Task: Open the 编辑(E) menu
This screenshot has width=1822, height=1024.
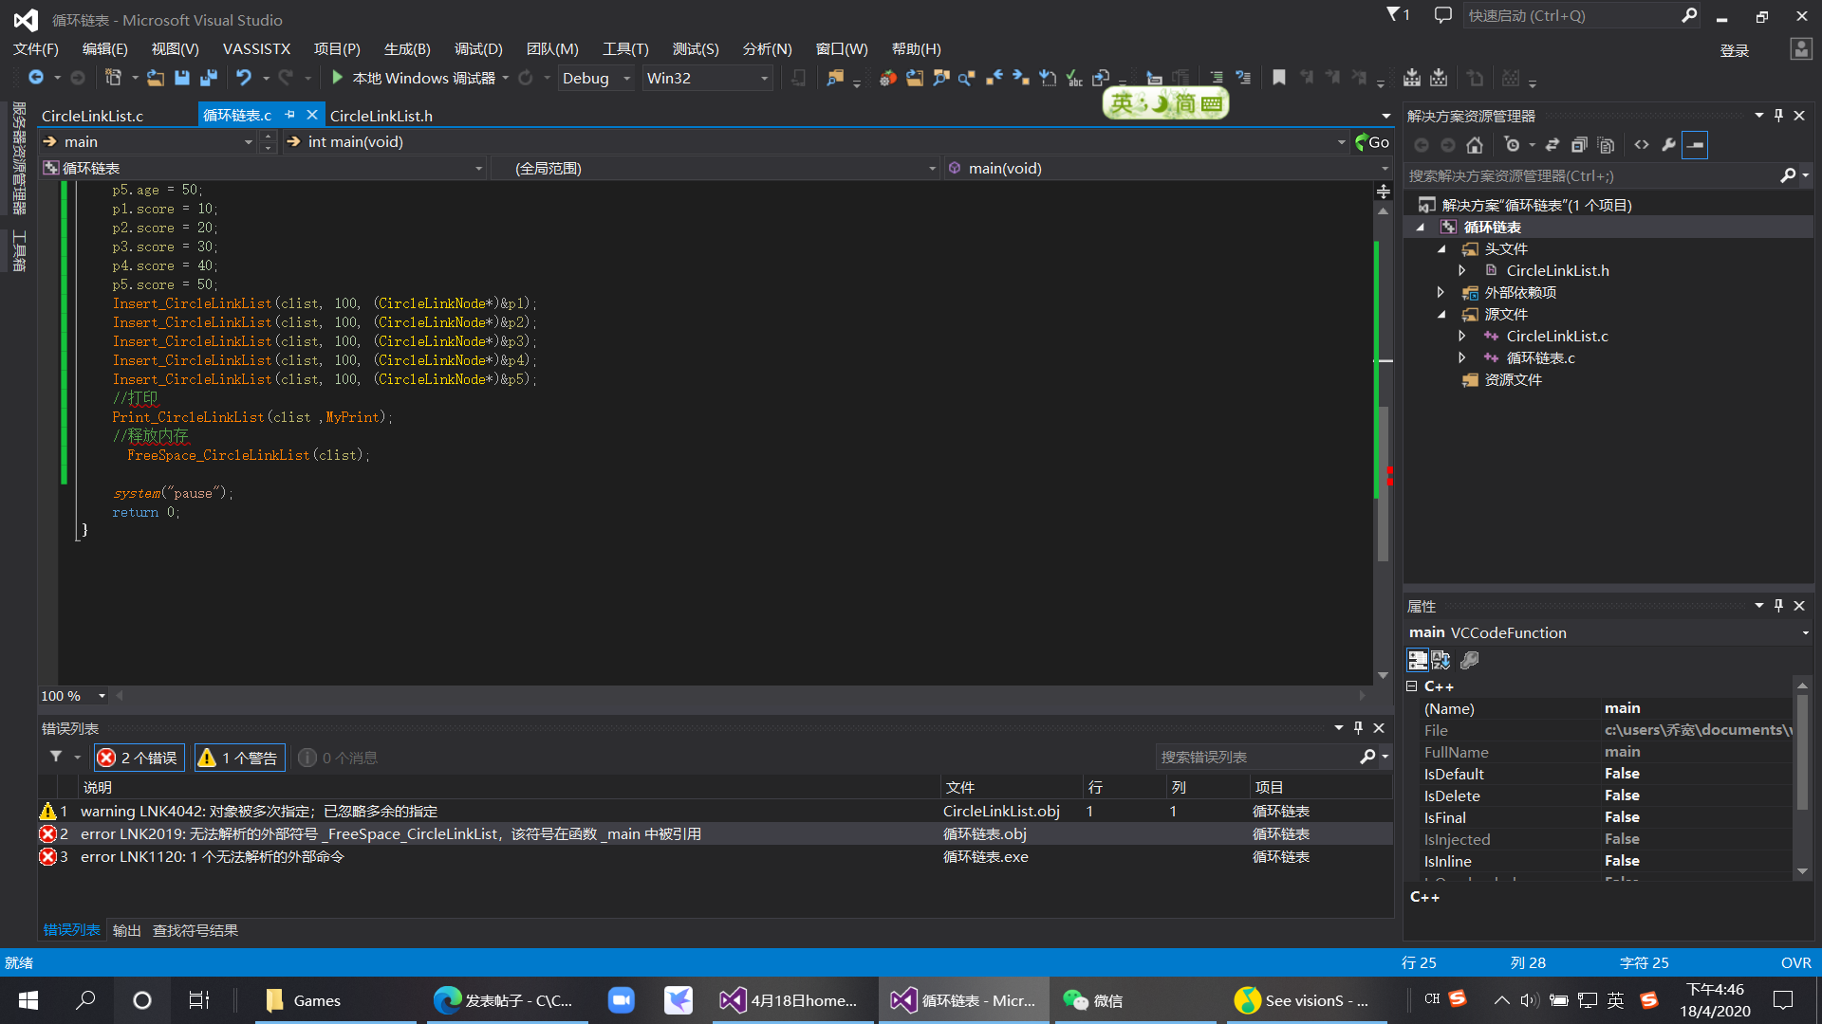Action: (104, 49)
